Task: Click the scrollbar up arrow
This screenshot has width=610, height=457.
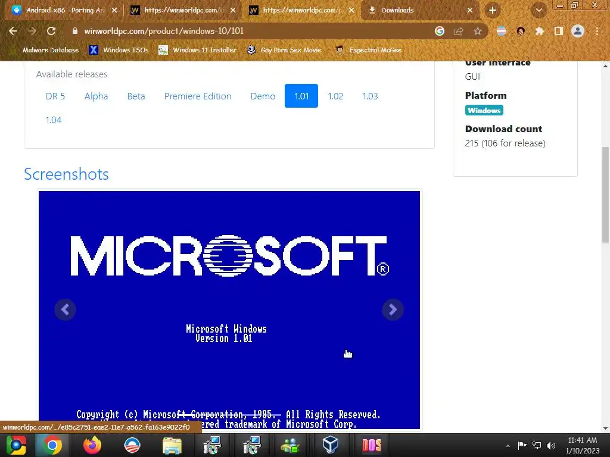Action: 605,66
